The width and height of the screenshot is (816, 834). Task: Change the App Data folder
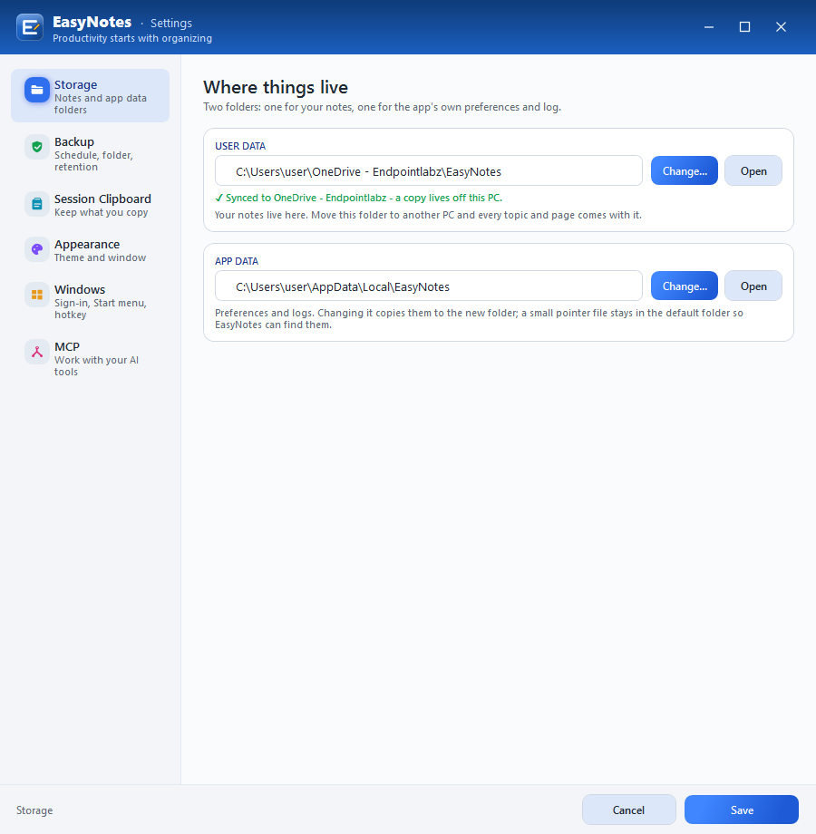684,286
